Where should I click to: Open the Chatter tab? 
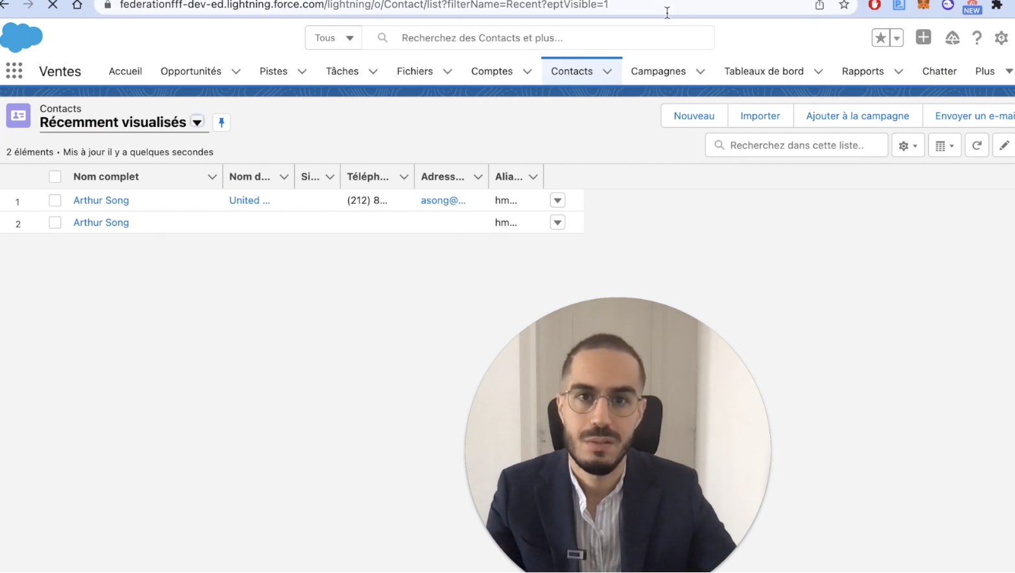(939, 71)
